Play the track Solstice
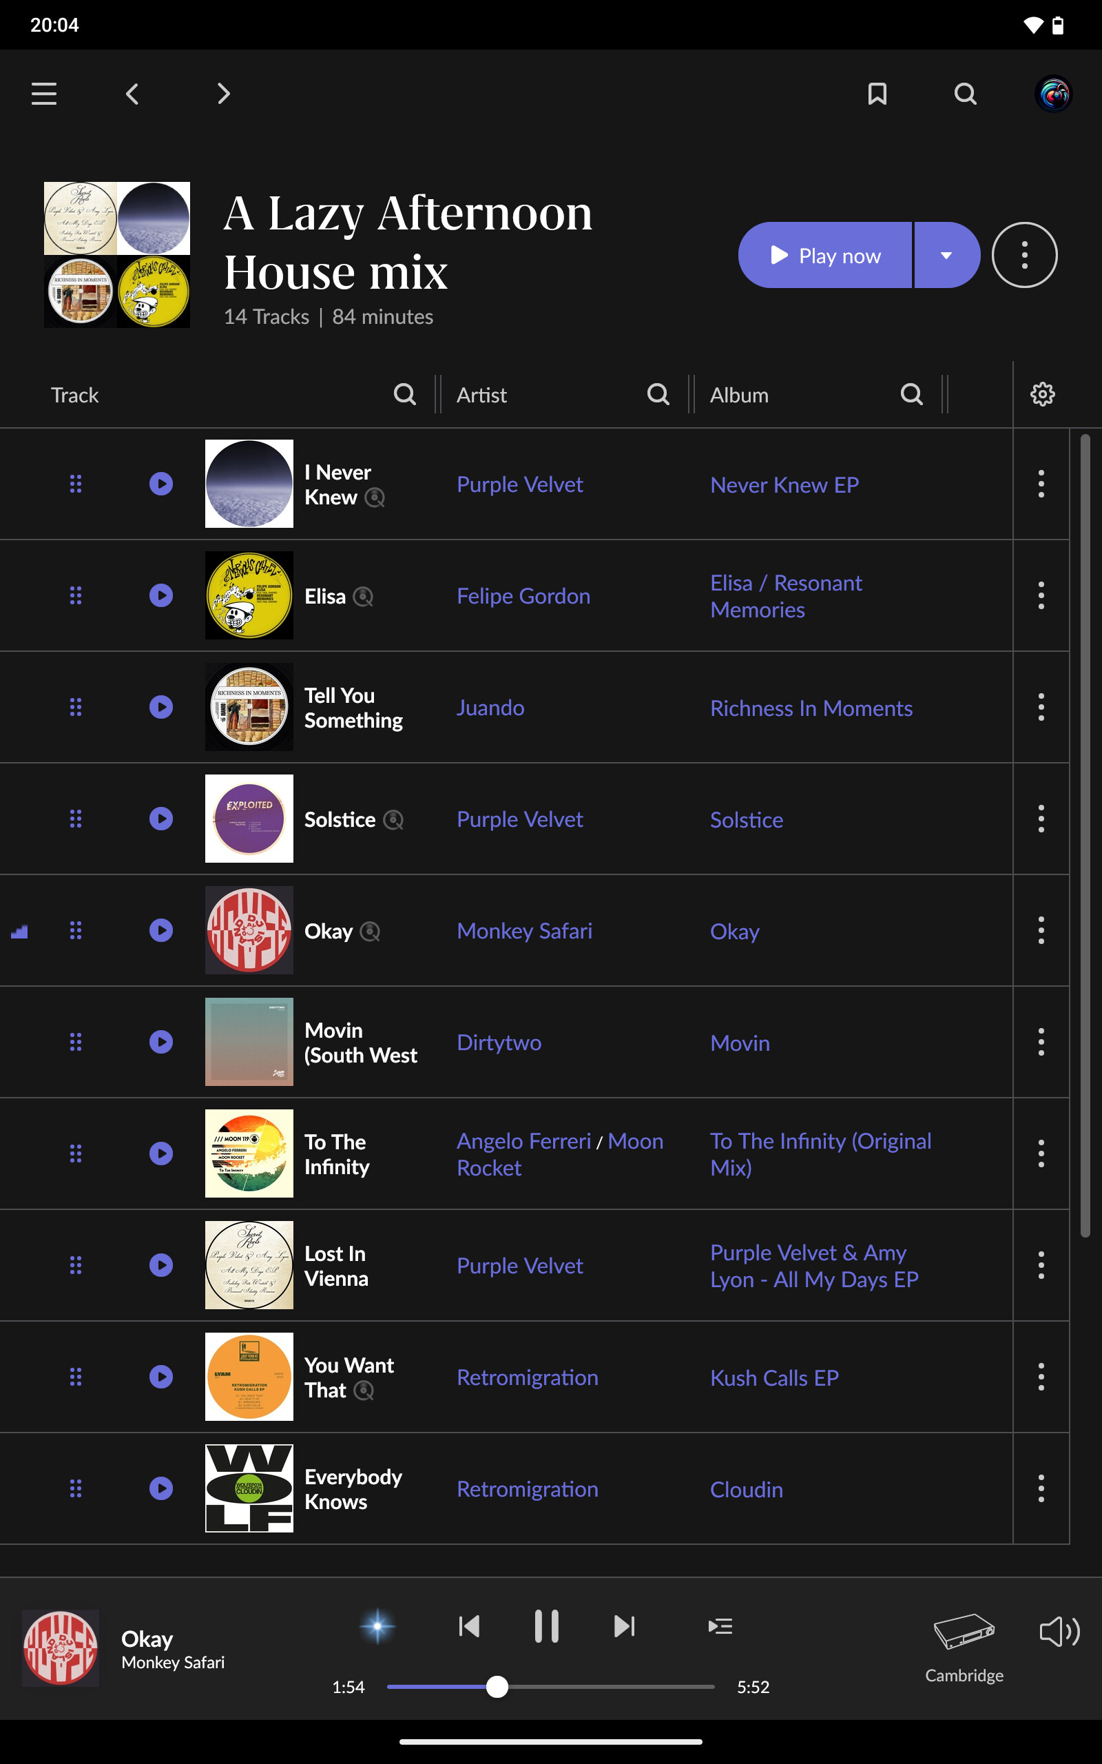Viewport: 1102px width, 1764px height. pos(161,819)
